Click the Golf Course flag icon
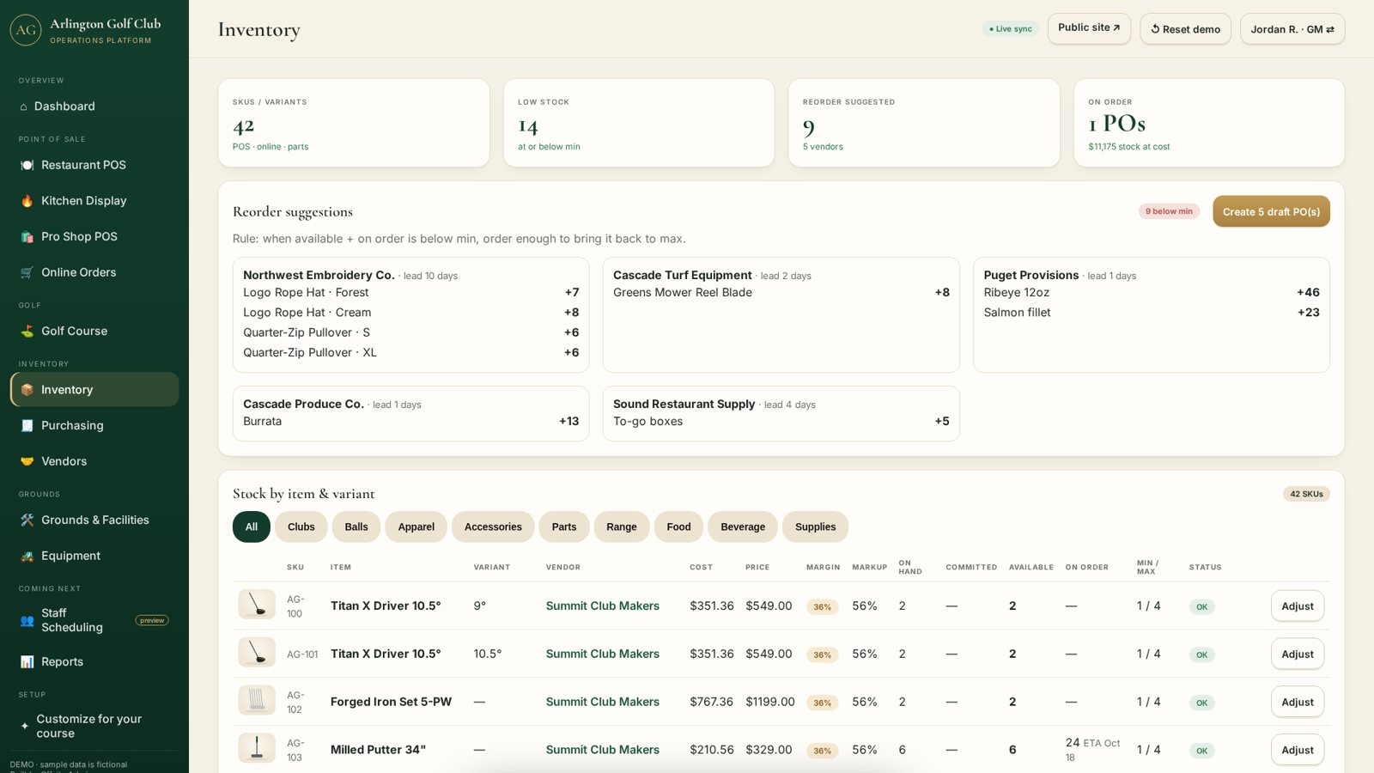This screenshot has width=1374, height=773. 27,332
